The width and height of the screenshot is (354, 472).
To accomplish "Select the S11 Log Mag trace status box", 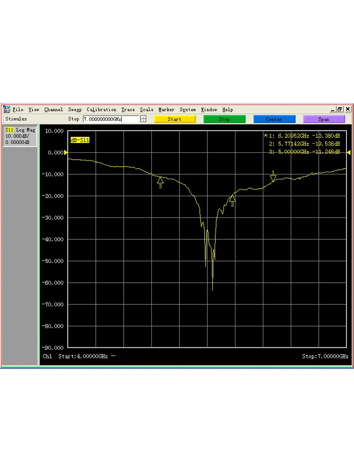I will tap(20, 136).
